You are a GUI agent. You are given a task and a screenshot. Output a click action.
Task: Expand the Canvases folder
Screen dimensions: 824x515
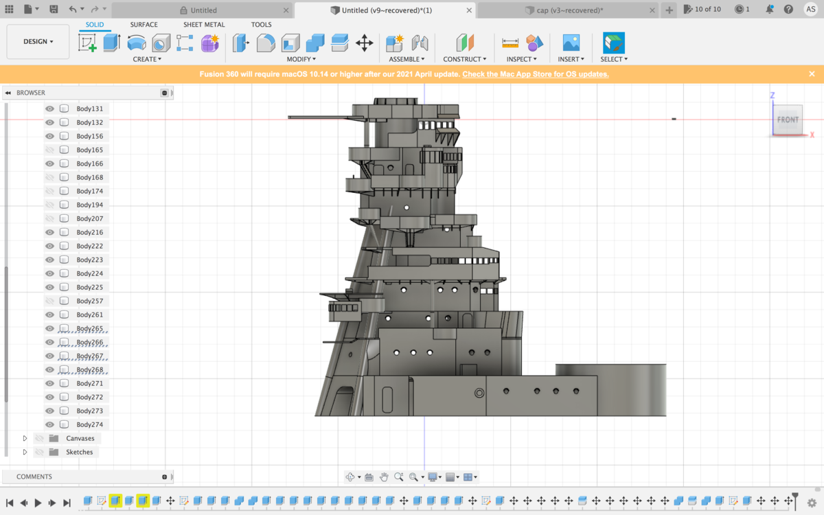[25, 438]
